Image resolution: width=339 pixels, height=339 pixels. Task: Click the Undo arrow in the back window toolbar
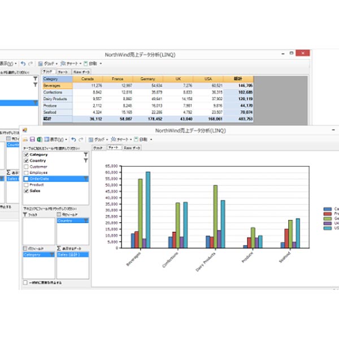point(23,63)
